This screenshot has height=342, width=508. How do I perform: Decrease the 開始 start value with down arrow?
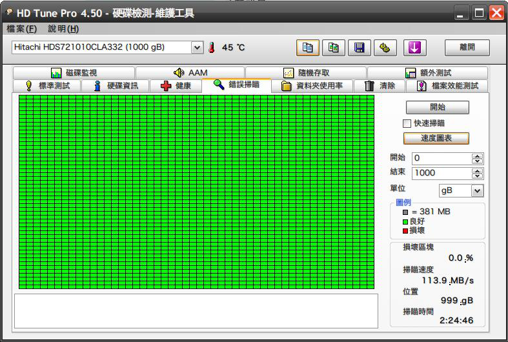coord(477,161)
